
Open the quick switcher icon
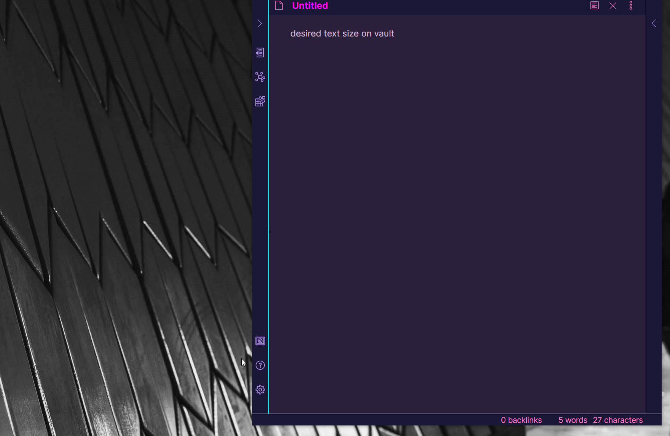point(260,53)
